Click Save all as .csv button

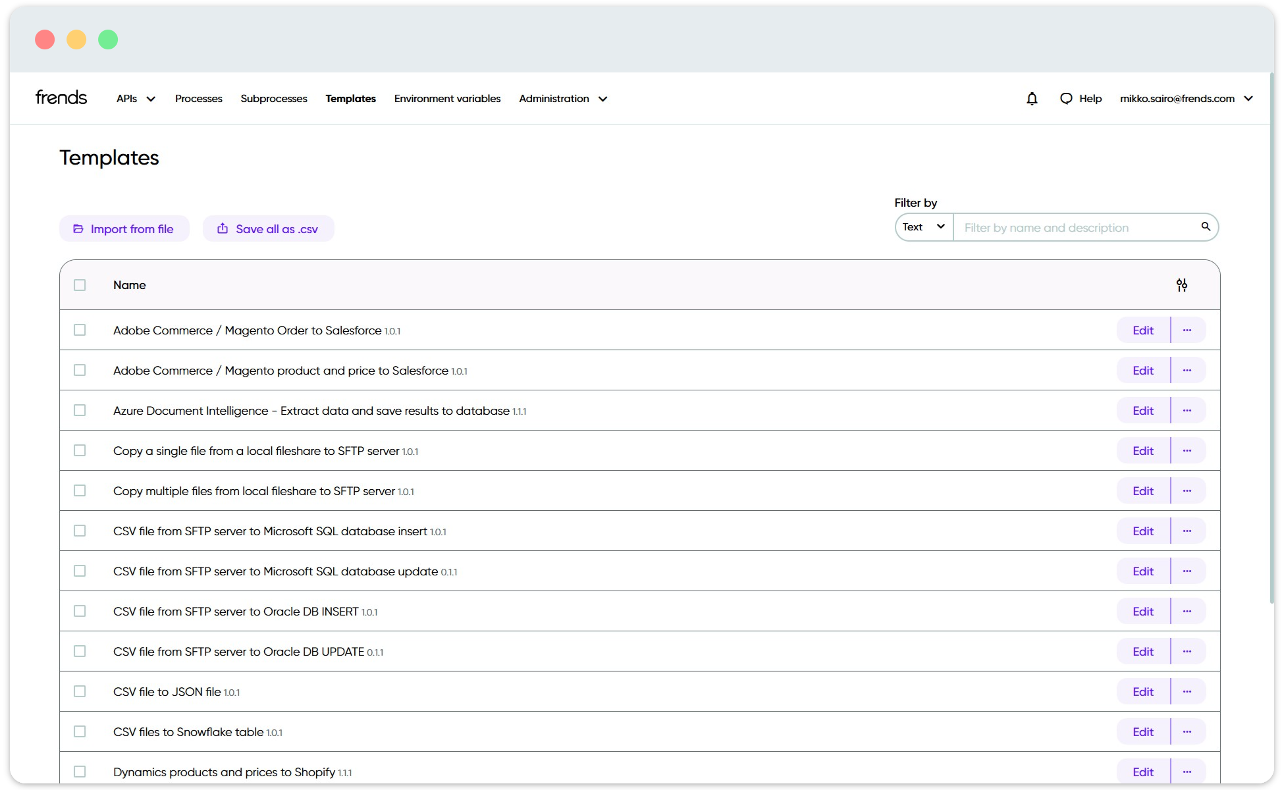point(268,228)
